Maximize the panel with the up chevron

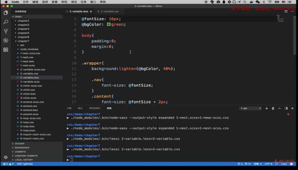pos(280,108)
